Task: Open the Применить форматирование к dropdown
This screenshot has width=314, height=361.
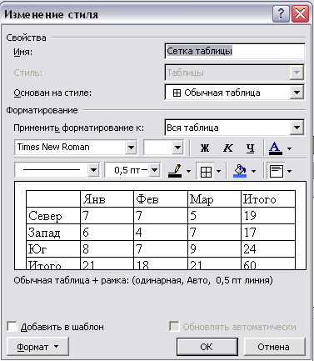Action: [297, 128]
